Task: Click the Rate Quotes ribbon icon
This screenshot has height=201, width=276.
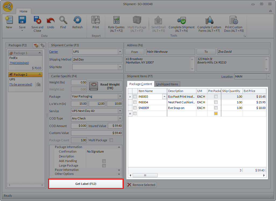Action: [x=116, y=20]
